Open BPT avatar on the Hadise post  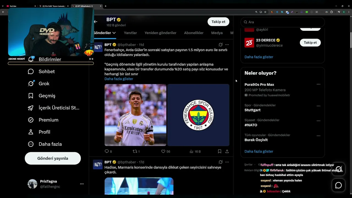click(x=98, y=164)
